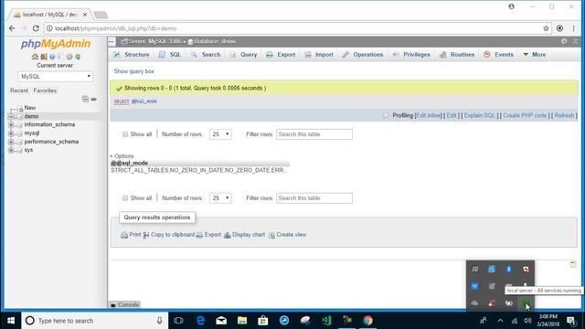
Task: Check the upper Show all checkbox
Action: pos(125,134)
